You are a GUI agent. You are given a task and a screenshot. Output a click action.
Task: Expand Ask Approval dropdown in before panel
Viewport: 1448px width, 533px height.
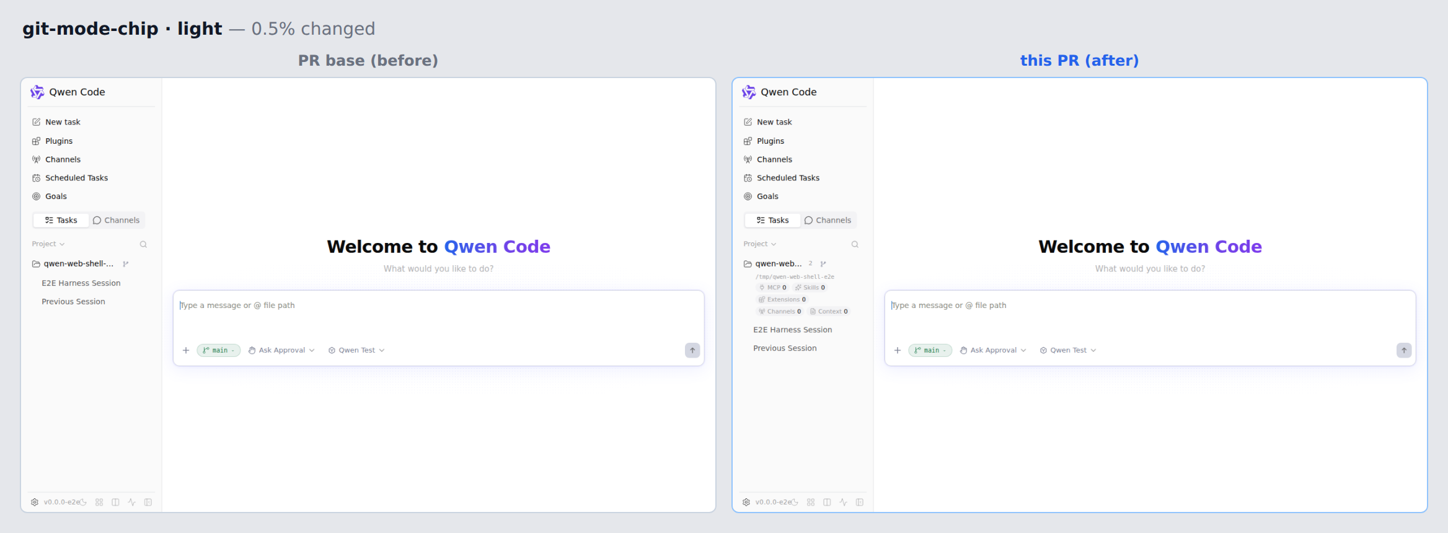click(x=281, y=350)
